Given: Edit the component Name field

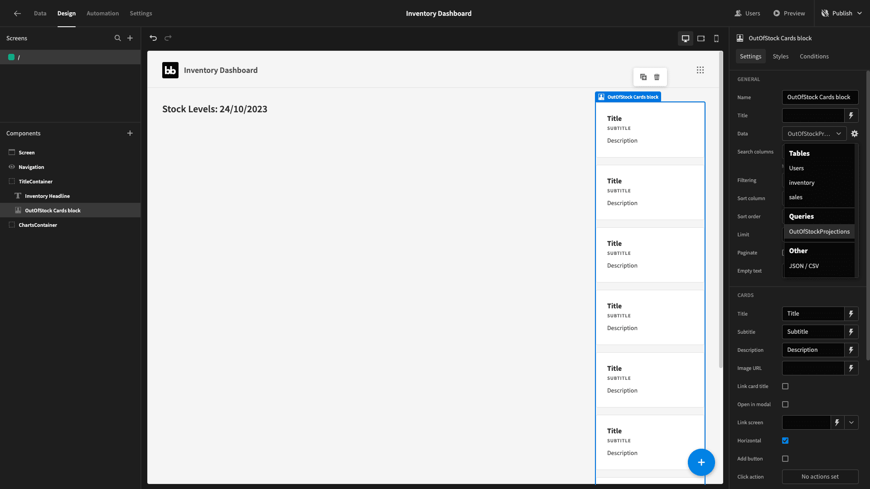Looking at the screenshot, I should point(820,97).
